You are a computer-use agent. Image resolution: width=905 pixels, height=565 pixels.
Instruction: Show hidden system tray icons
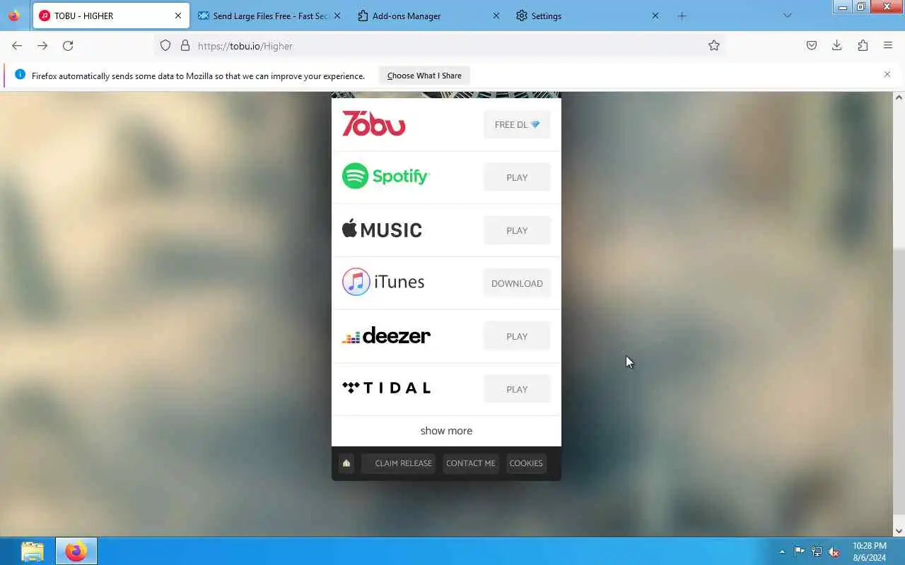tap(782, 552)
